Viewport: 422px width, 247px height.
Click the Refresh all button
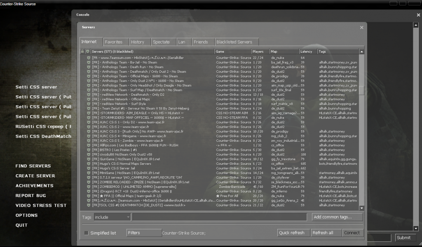pyautogui.click(x=326, y=233)
